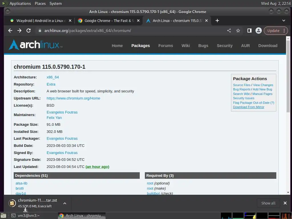This screenshot has height=219, width=292.
Task: Share this page using the share icon
Action: pos(229,31)
